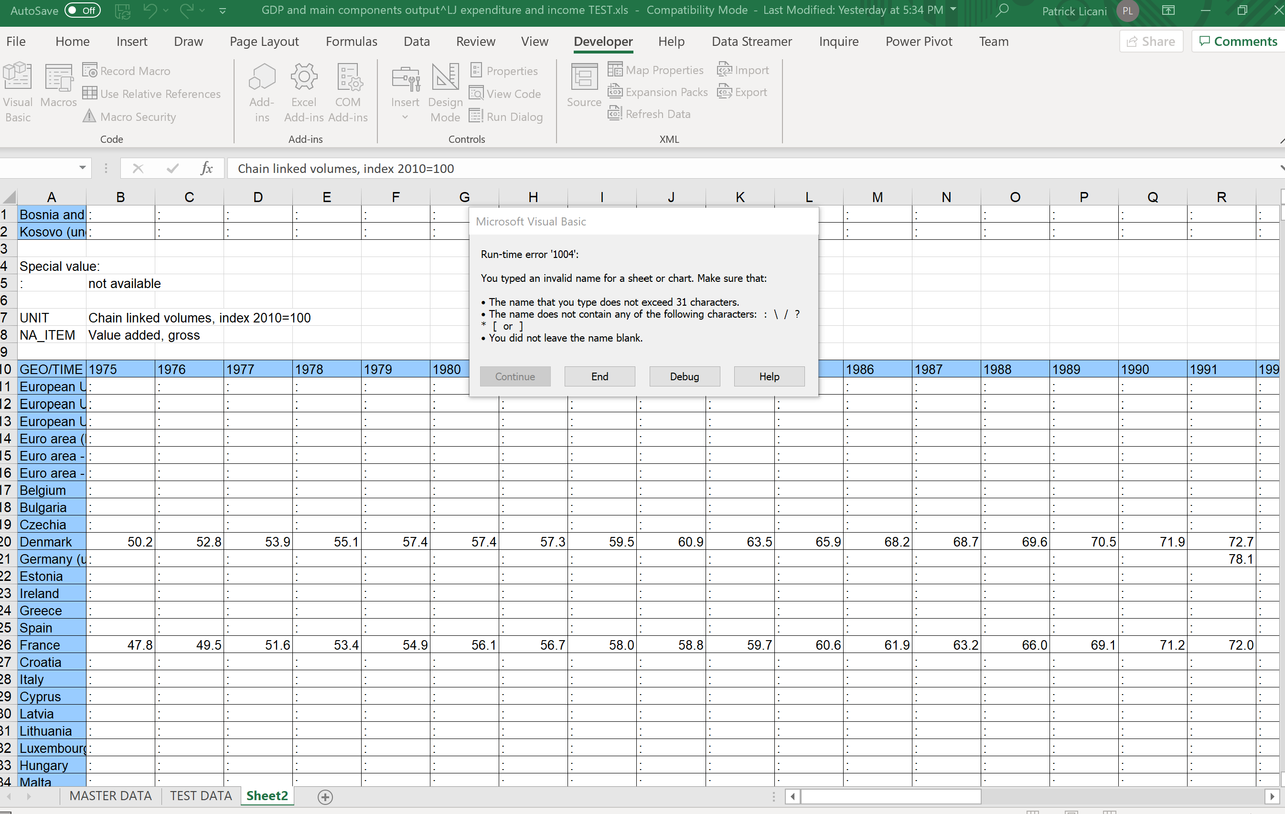The height and width of the screenshot is (814, 1285).
Task: Switch to the Formulas ribbon tab
Action: tap(351, 42)
